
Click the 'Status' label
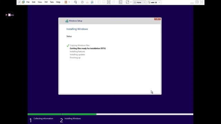[x=69, y=36]
